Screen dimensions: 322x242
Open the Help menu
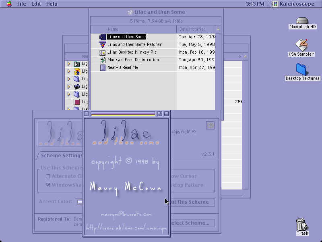point(52,4)
